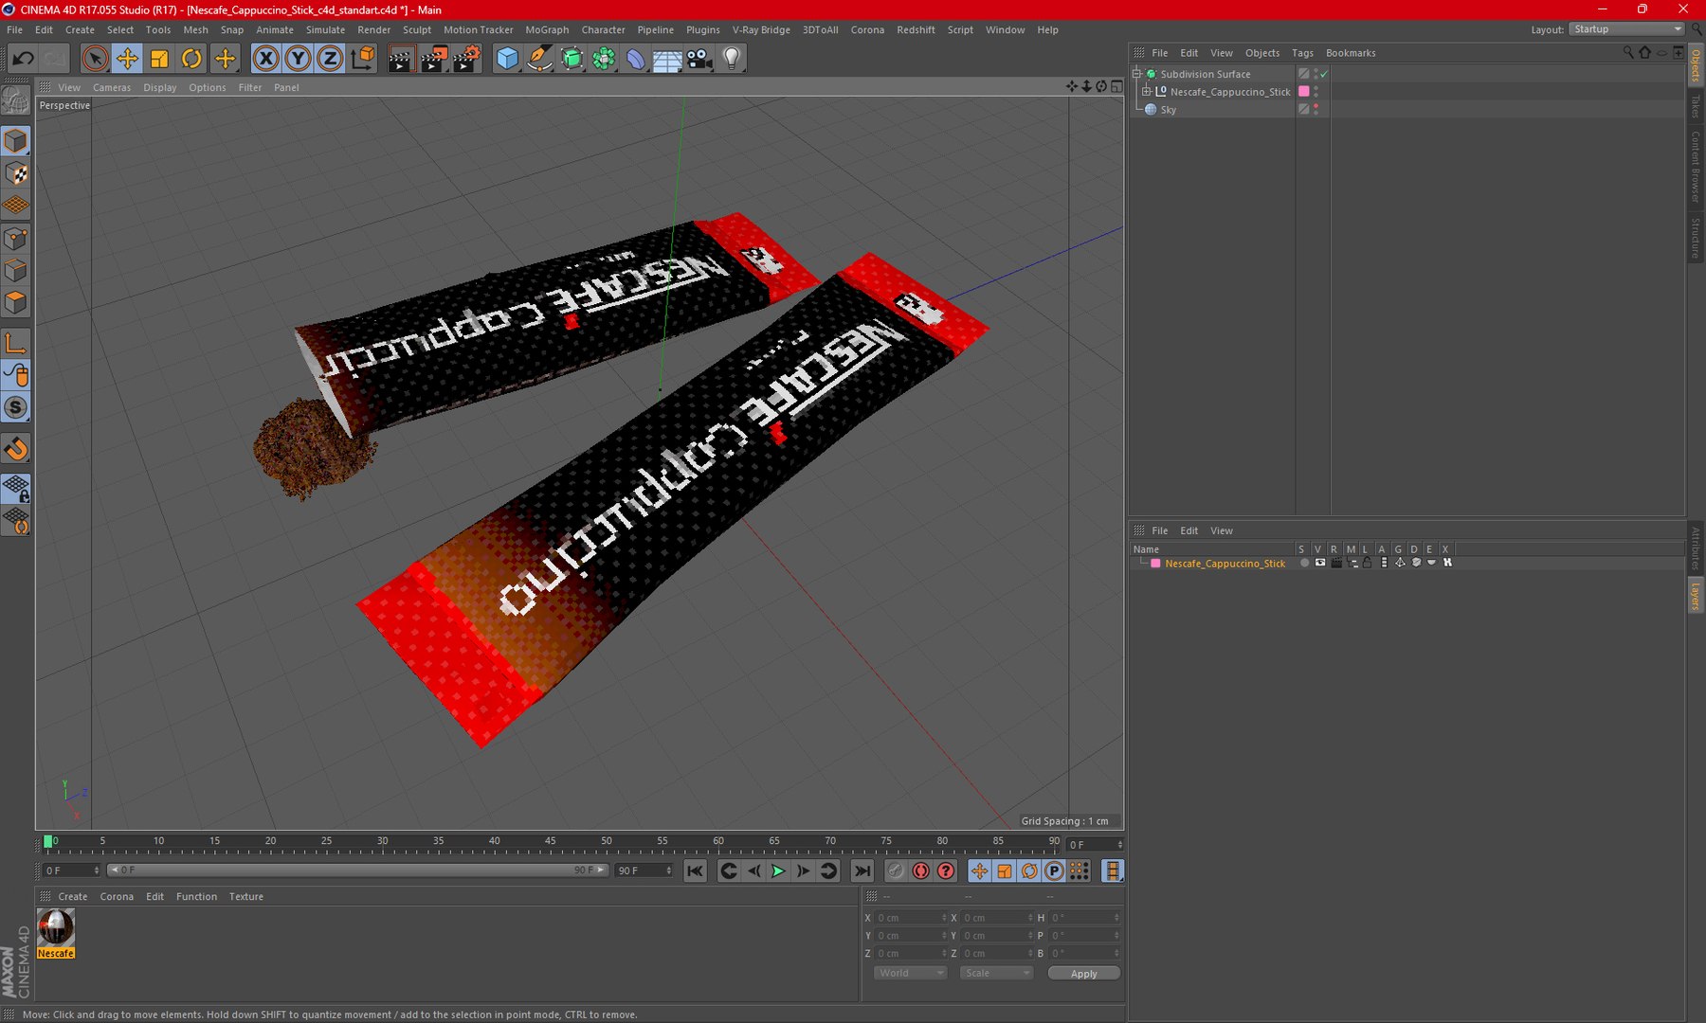Toggle Y axis lock
The image size is (1706, 1023).
(x=298, y=59)
